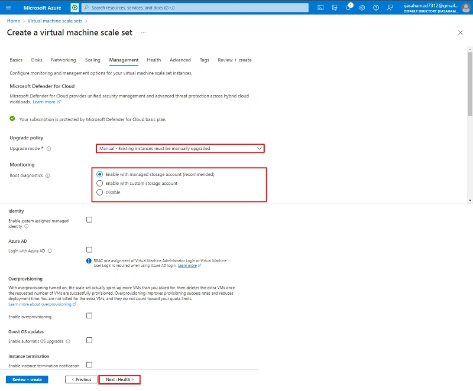This screenshot has width=473, height=391.
Task: Open the Azure portal hamburger menu
Action: click(8, 8)
